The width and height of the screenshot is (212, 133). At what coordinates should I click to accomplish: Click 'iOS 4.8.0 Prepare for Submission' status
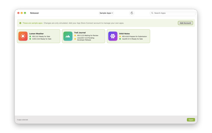[x=135, y=36]
